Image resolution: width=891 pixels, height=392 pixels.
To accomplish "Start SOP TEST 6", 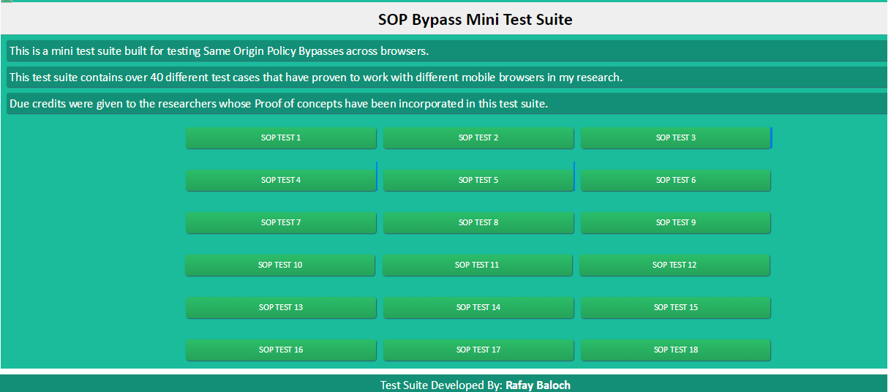I will [676, 180].
